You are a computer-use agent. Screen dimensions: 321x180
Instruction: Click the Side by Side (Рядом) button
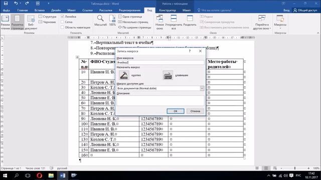(207, 16)
